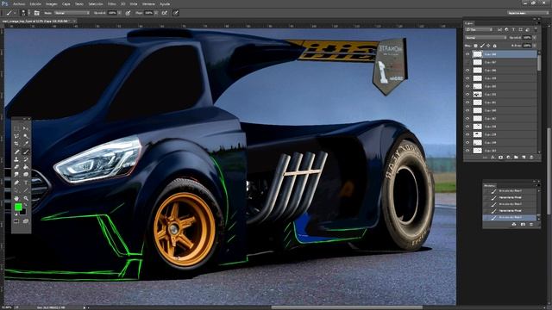552x310 pixels.
Task: Add a layer mask
Action: pos(500,157)
